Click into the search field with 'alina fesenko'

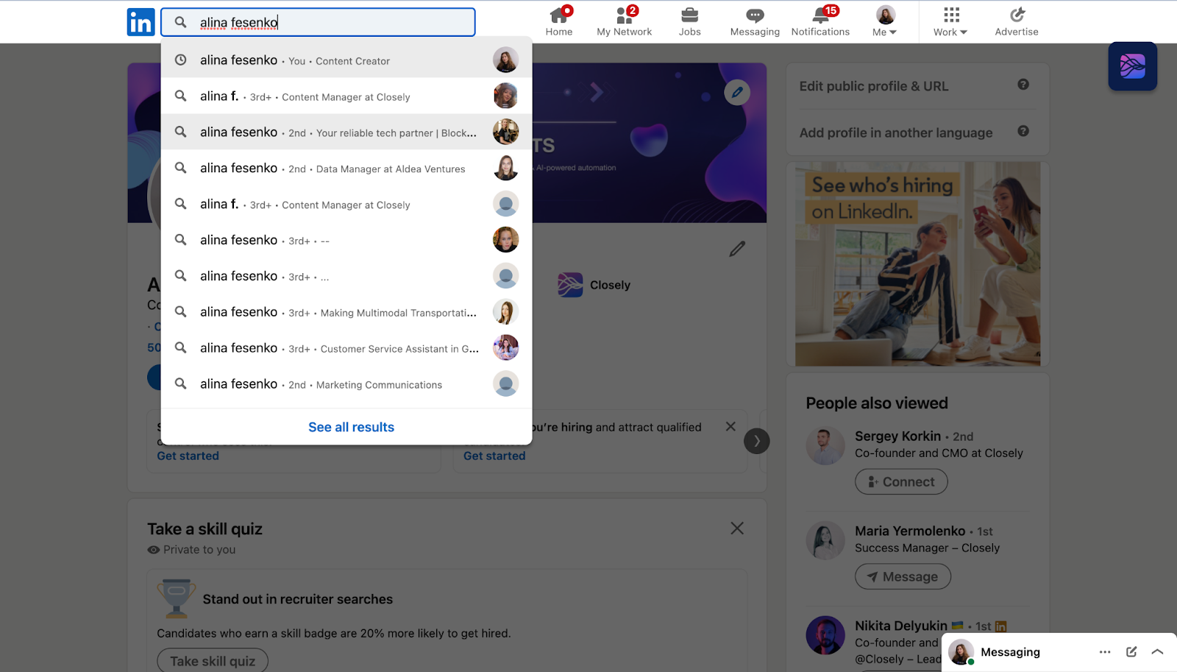[x=318, y=22]
